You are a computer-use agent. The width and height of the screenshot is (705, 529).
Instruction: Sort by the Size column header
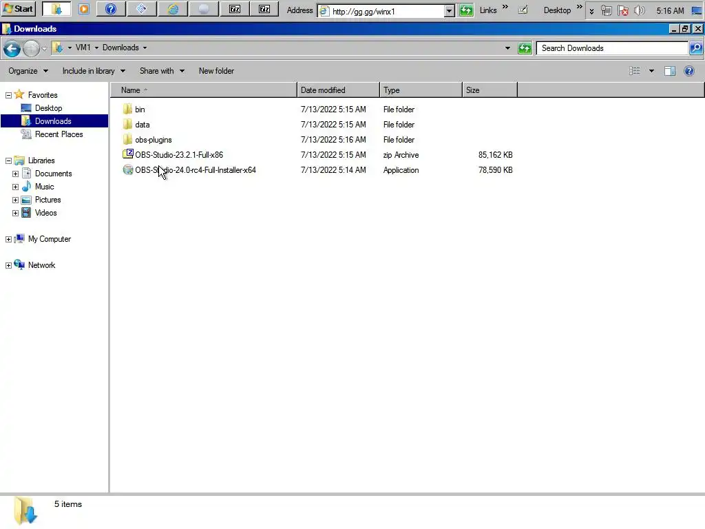click(490, 90)
